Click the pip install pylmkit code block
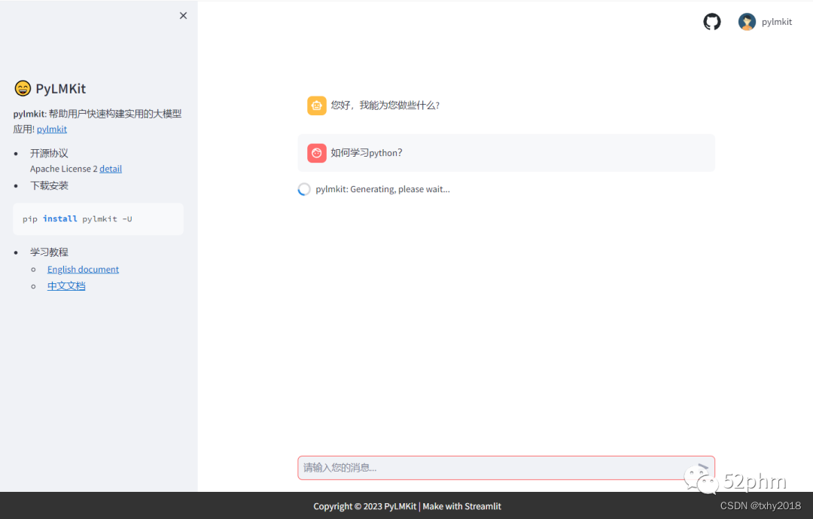The height and width of the screenshot is (519, 813). click(x=98, y=219)
